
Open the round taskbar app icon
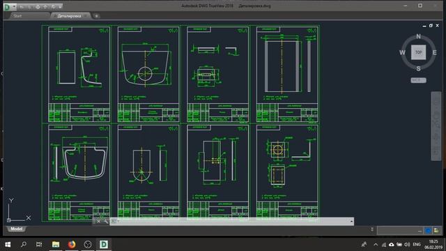tap(88, 245)
